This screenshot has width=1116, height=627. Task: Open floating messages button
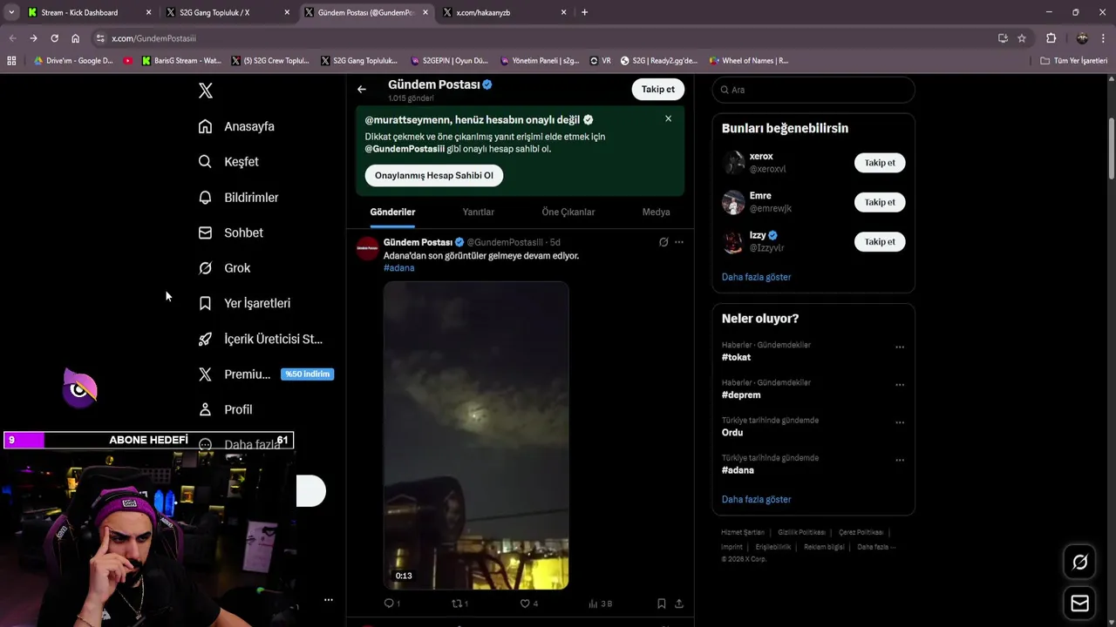1079,603
